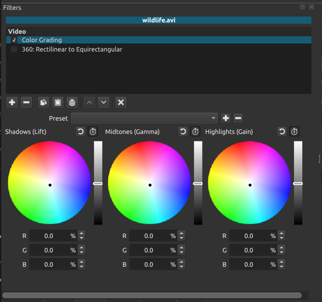The image size is (322, 302).
Task: Select 360: Rectilinear to Equirectangular filter
Action: coord(72,49)
